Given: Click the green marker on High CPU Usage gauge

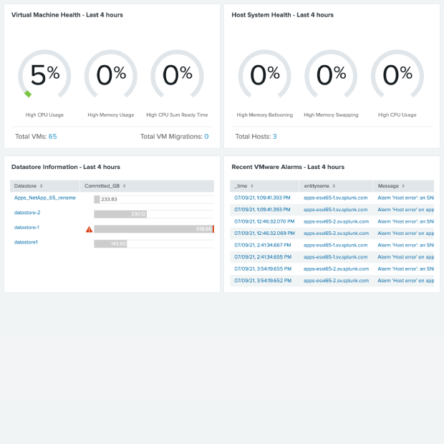Looking at the screenshot, I should click(28, 94).
